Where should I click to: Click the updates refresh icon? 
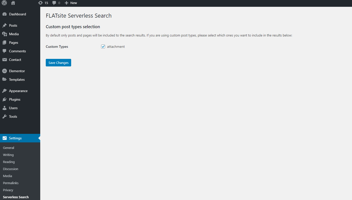tap(40, 3)
